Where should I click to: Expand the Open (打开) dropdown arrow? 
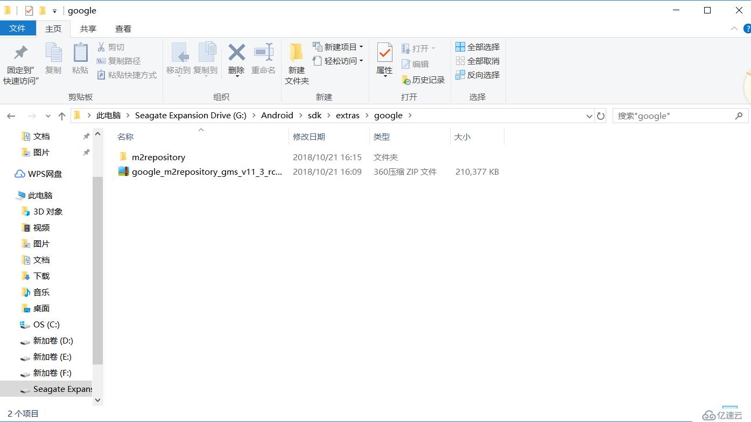(x=433, y=48)
